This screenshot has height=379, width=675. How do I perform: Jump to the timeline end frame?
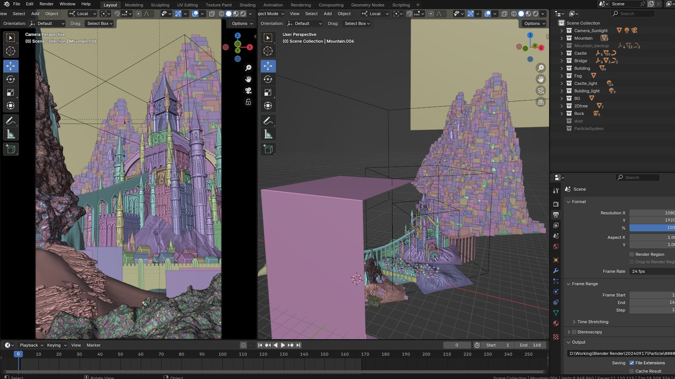tap(298, 345)
